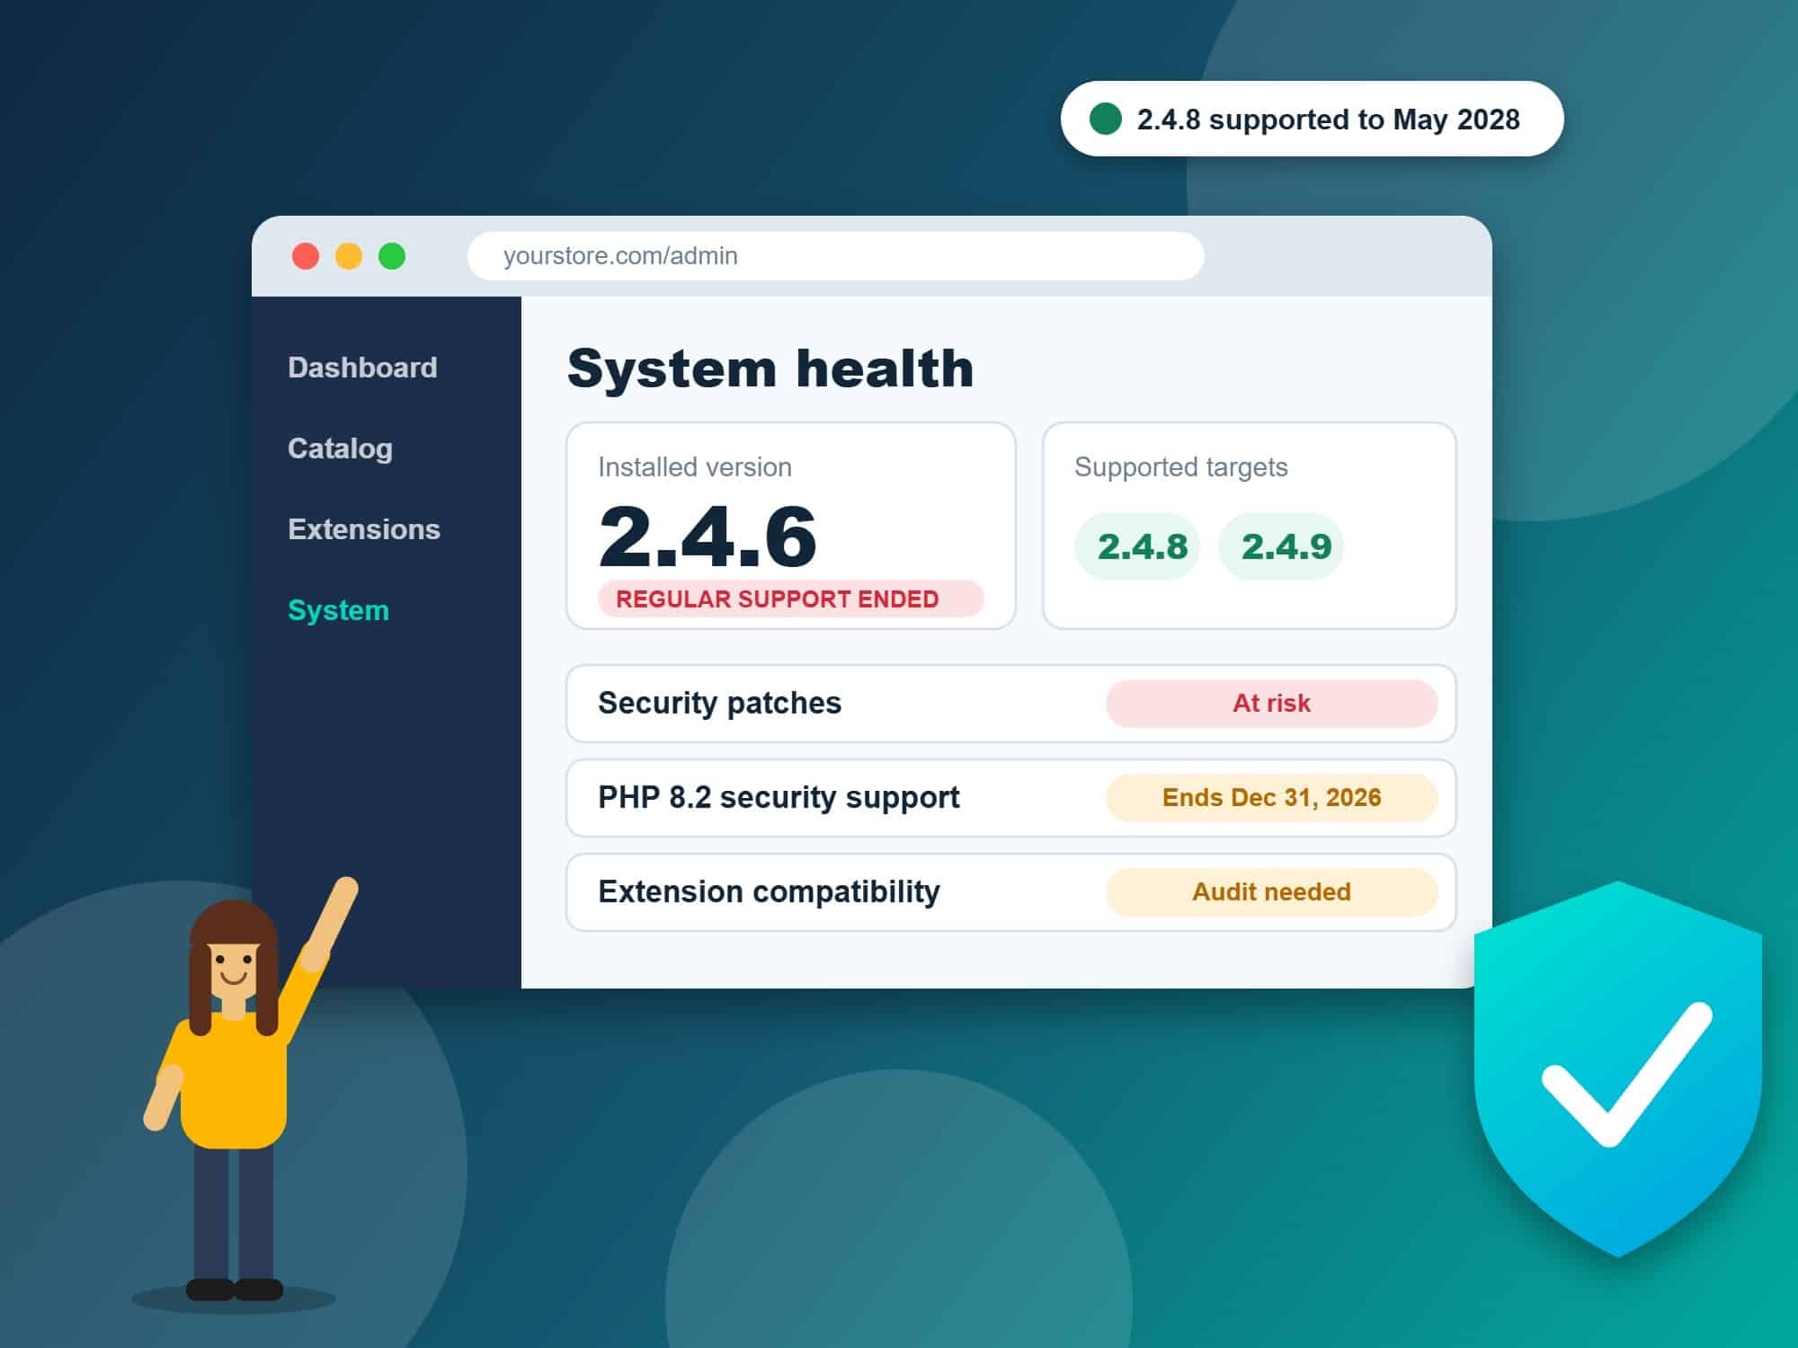Click the installed version number 2.4.6
This screenshot has height=1348, width=1798.
click(708, 537)
